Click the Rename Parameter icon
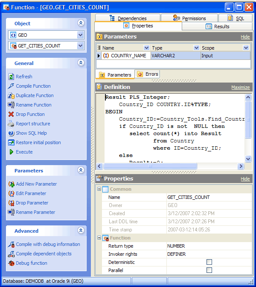Image resolution: width=256 pixels, height=287 pixels. click(x=11, y=212)
